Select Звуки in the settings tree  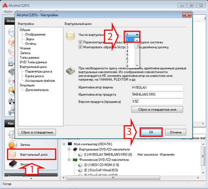click(30, 39)
